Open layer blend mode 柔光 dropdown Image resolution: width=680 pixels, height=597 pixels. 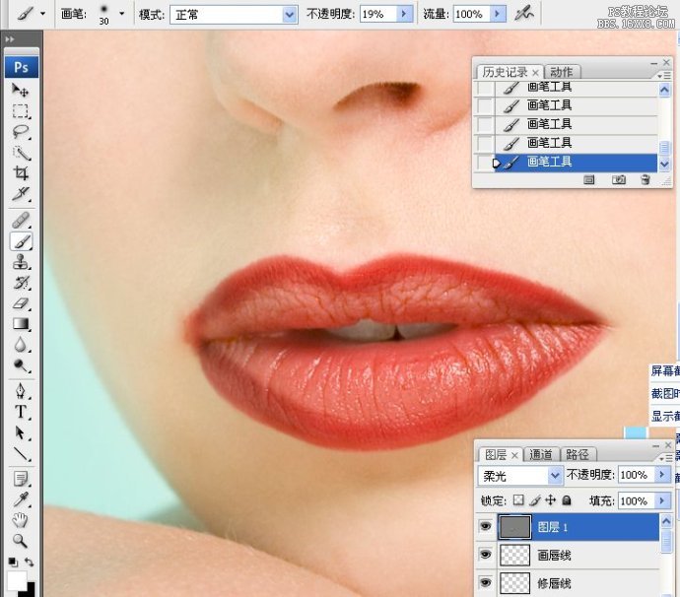pyautogui.click(x=555, y=476)
